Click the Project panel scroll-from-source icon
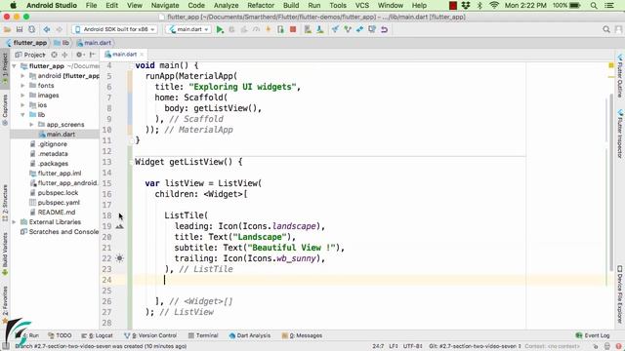 [55, 55]
